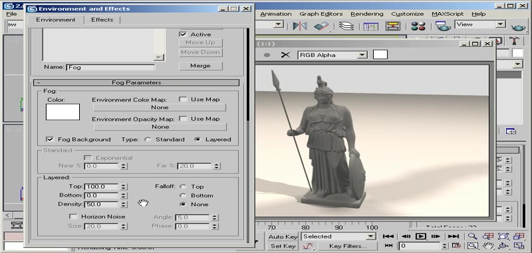532x253 pixels.
Task: Step to previous frame
Action: tap(405, 237)
